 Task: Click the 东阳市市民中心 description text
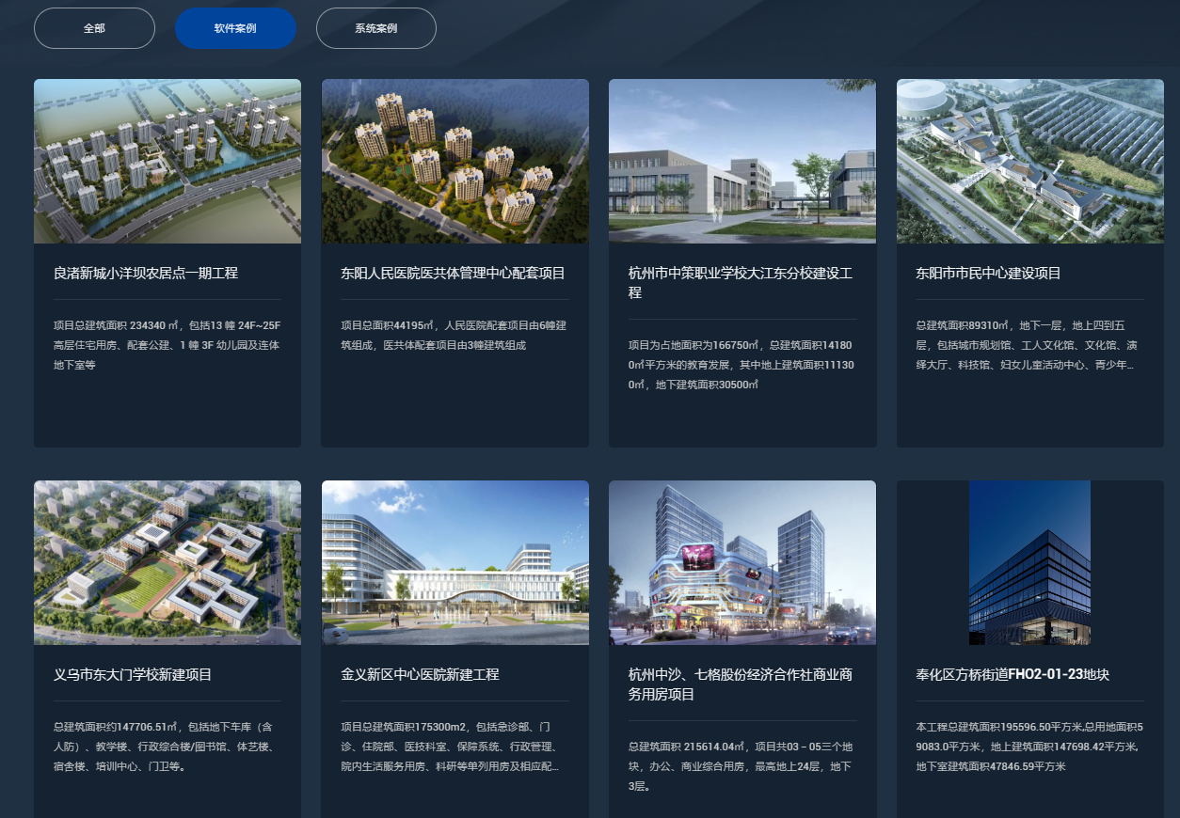[1028, 345]
